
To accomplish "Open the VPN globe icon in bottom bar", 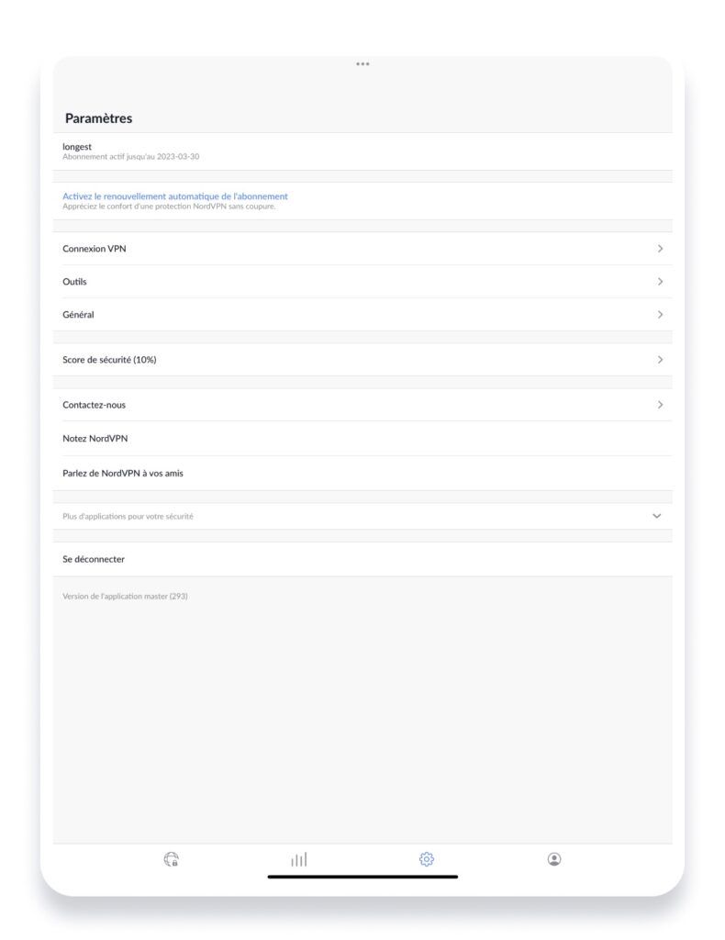I will pos(170,859).
